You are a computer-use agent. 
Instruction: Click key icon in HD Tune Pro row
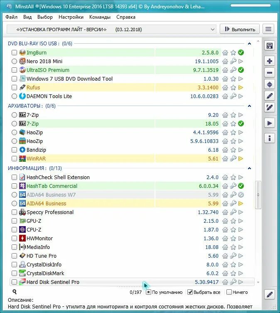click(x=233, y=256)
